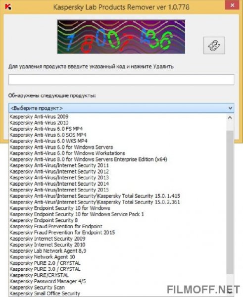The image size is (243, 297).
Task: Choose Endpoint Security 10 Windows Service Pack 1
Action: point(118,214)
